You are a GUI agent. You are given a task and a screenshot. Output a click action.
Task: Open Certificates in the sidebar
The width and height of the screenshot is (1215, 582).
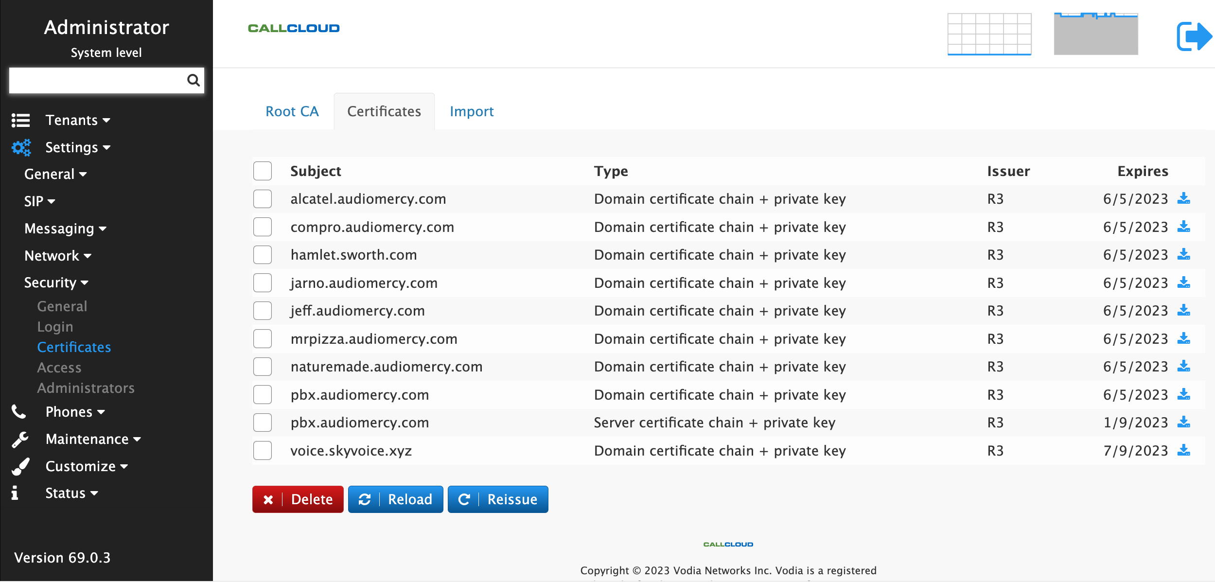click(x=74, y=347)
